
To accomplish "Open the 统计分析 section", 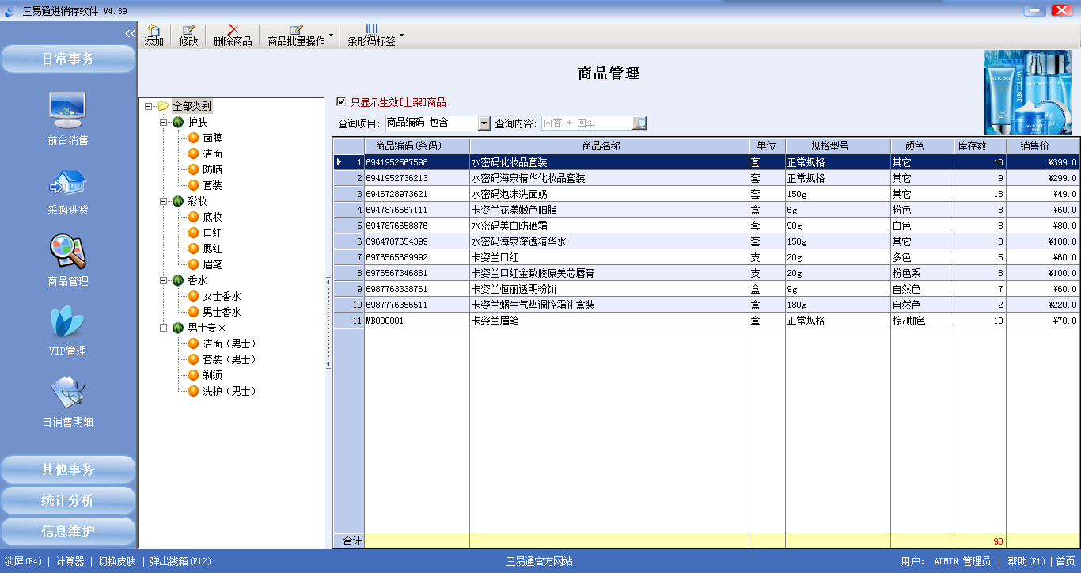I will tap(67, 499).
